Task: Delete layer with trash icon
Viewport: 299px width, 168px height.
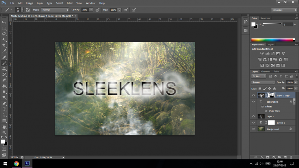Action: click(x=291, y=157)
